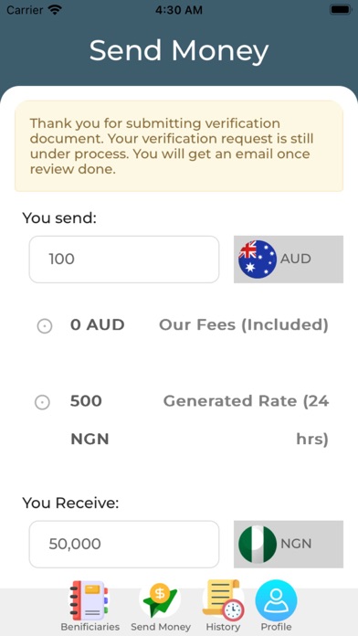Screen dimensions: 358x636
Task: Open the AUD currency selector
Action: (x=289, y=260)
